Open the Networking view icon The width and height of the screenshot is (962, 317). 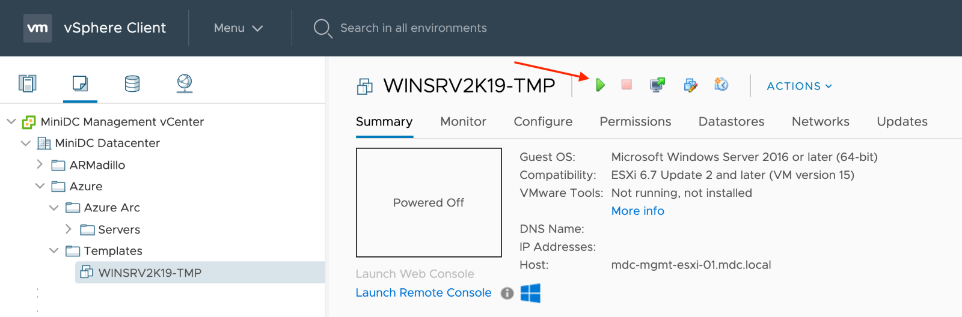pyautogui.click(x=185, y=83)
